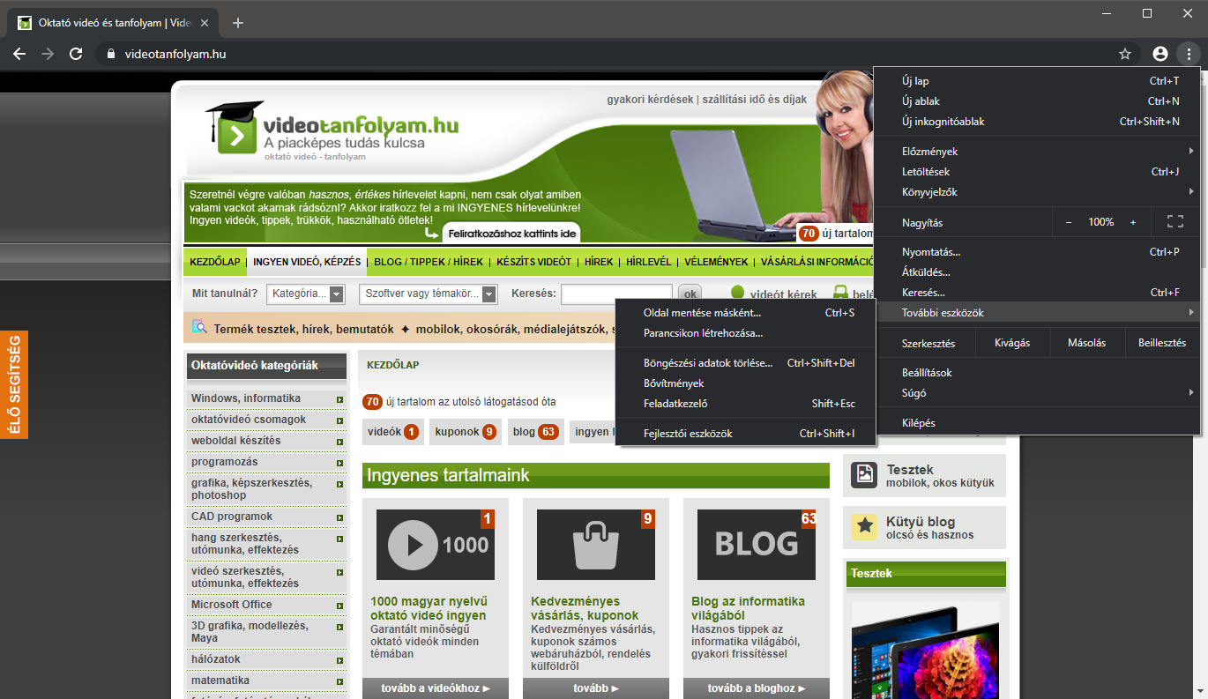Click the tovább a bloghoz button
This screenshot has width=1208, height=699.
757,688
